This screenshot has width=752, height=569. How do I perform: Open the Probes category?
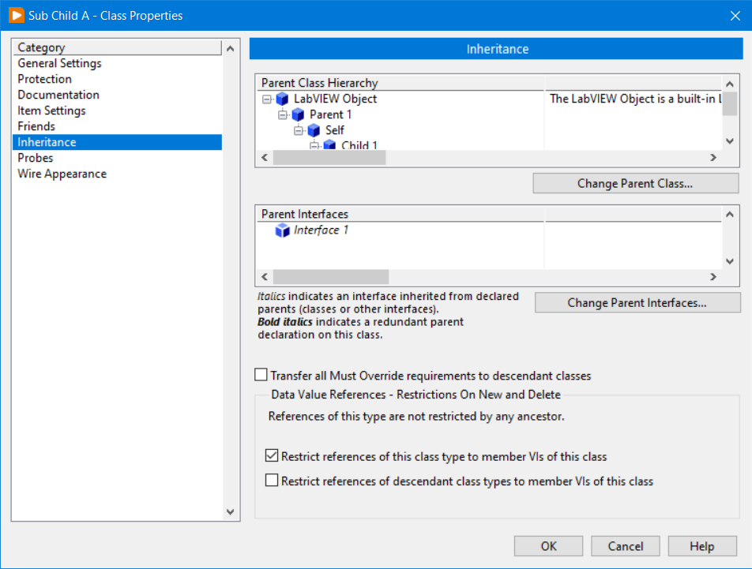point(117,158)
